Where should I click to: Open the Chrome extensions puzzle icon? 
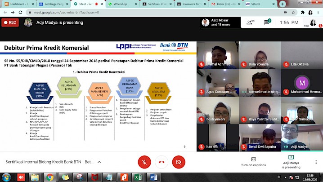pos(303,12)
